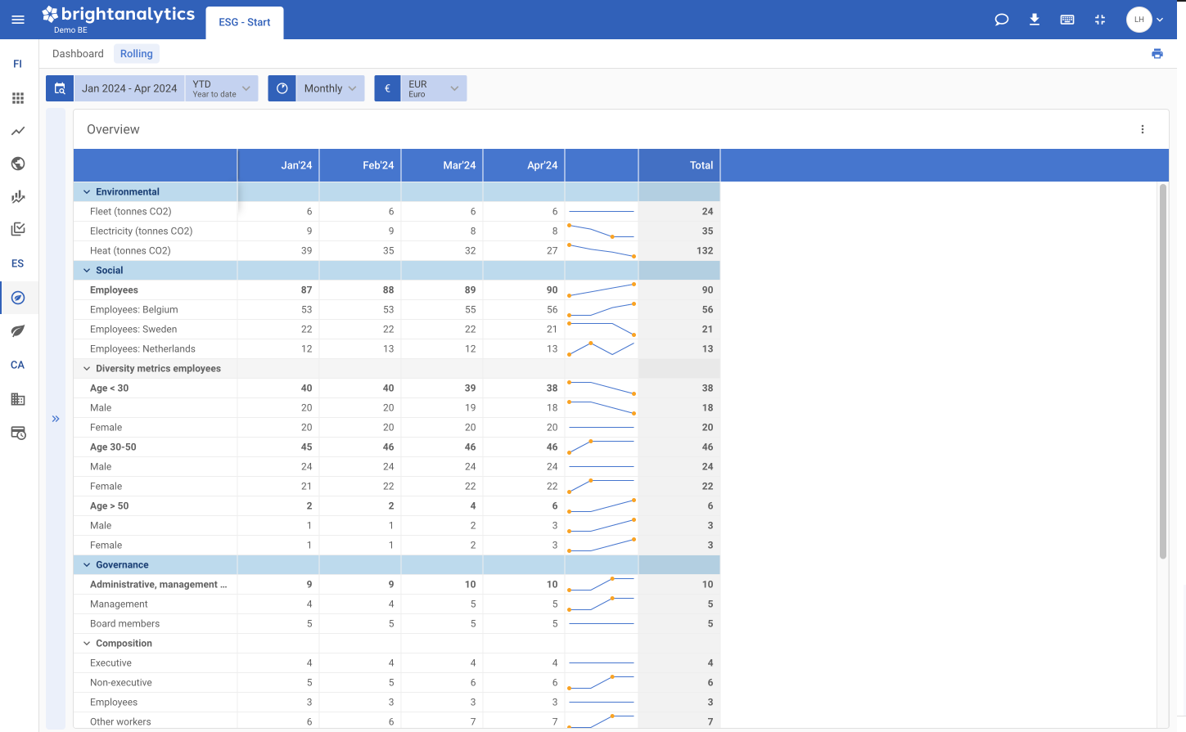This screenshot has height=732, width=1186.
Task: Open the YTD period dropdown
Action: click(x=221, y=88)
